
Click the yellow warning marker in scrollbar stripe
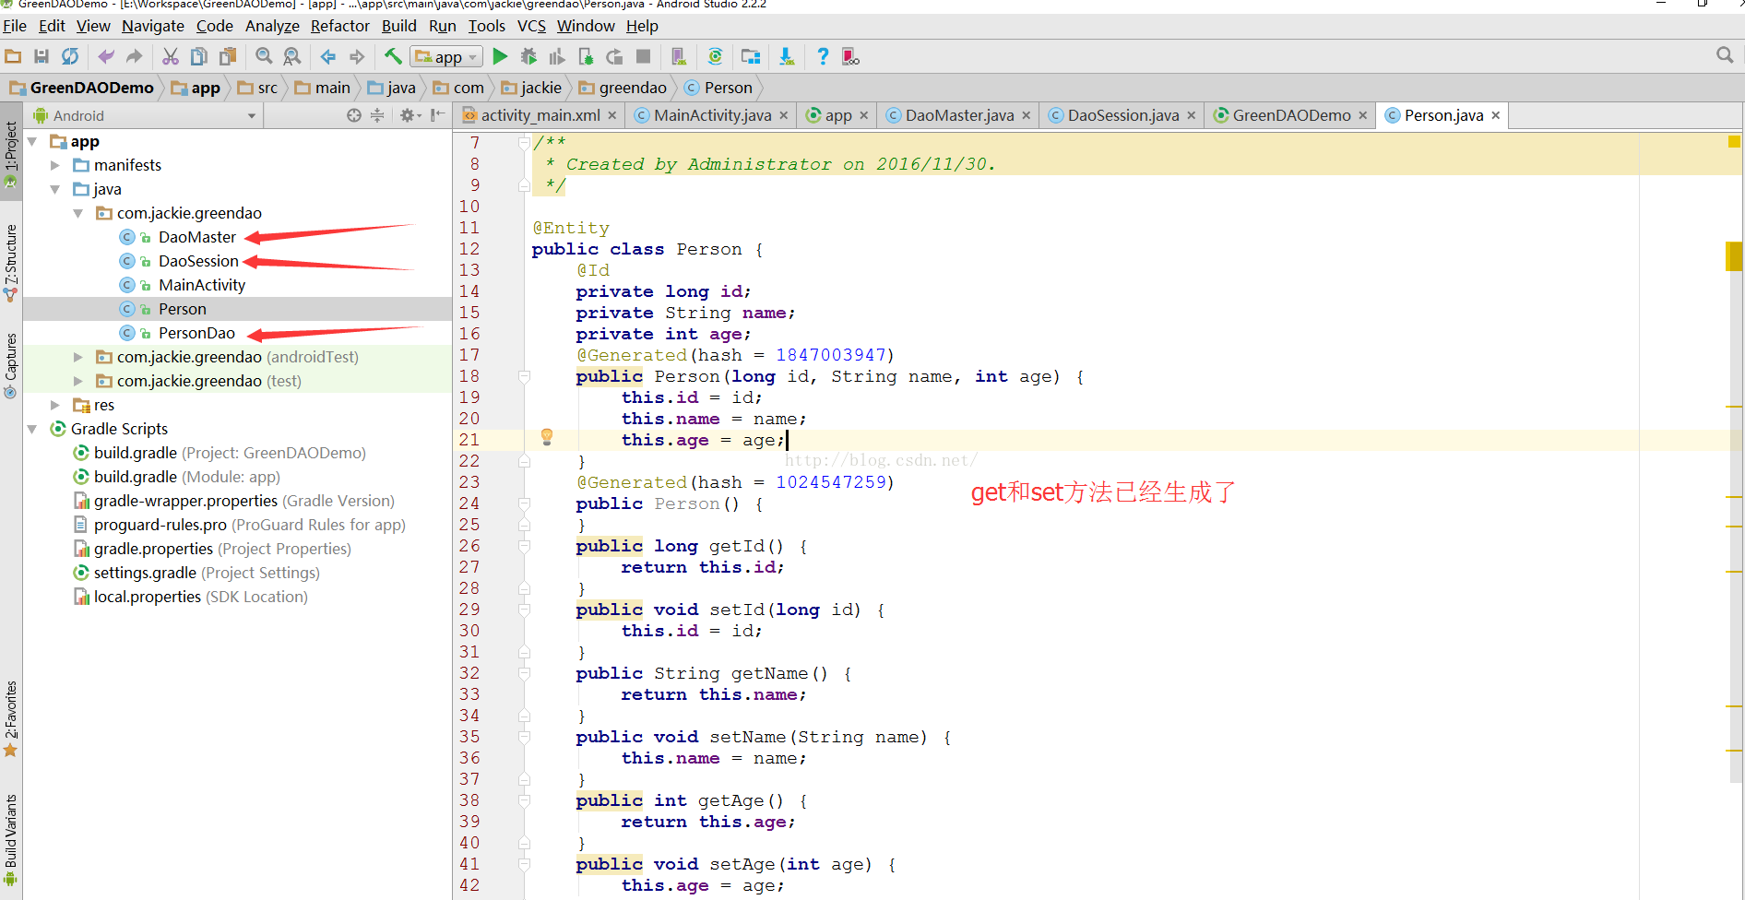[1734, 255]
